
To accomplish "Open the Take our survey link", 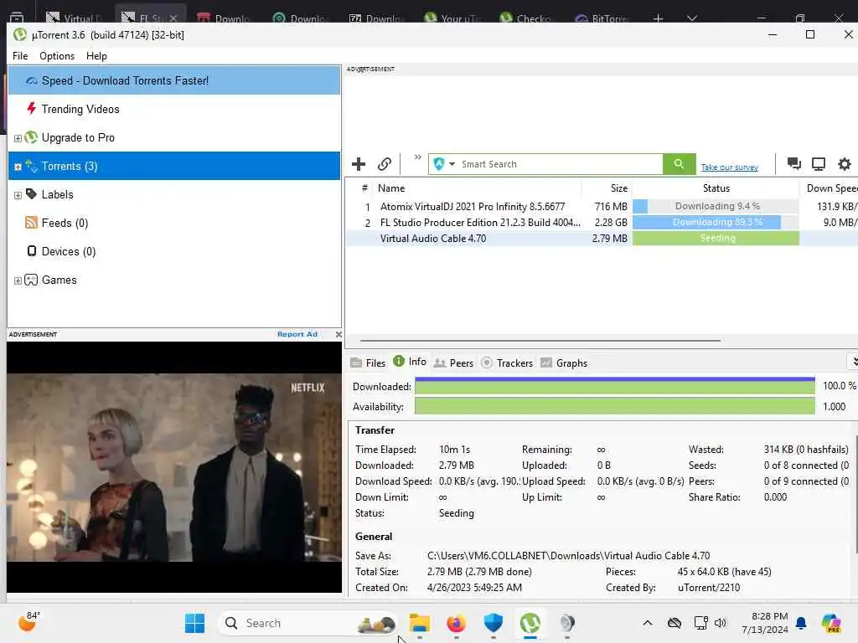I will click(x=730, y=167).
